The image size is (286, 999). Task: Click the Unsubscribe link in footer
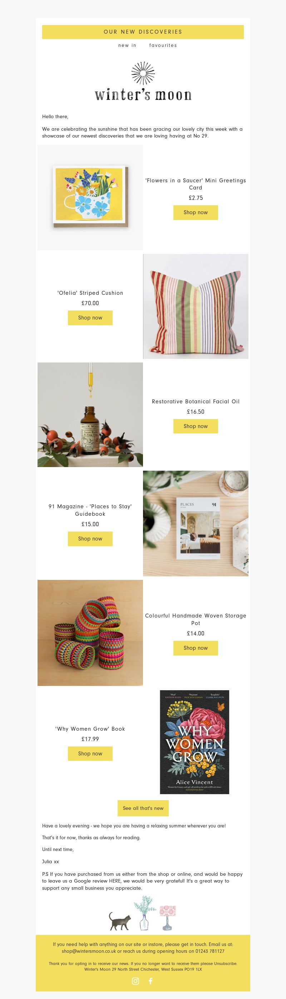pos(225,963)
